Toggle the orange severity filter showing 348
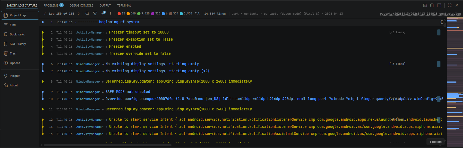Screen dimensions: 463x148 click(x=131, y=14)
